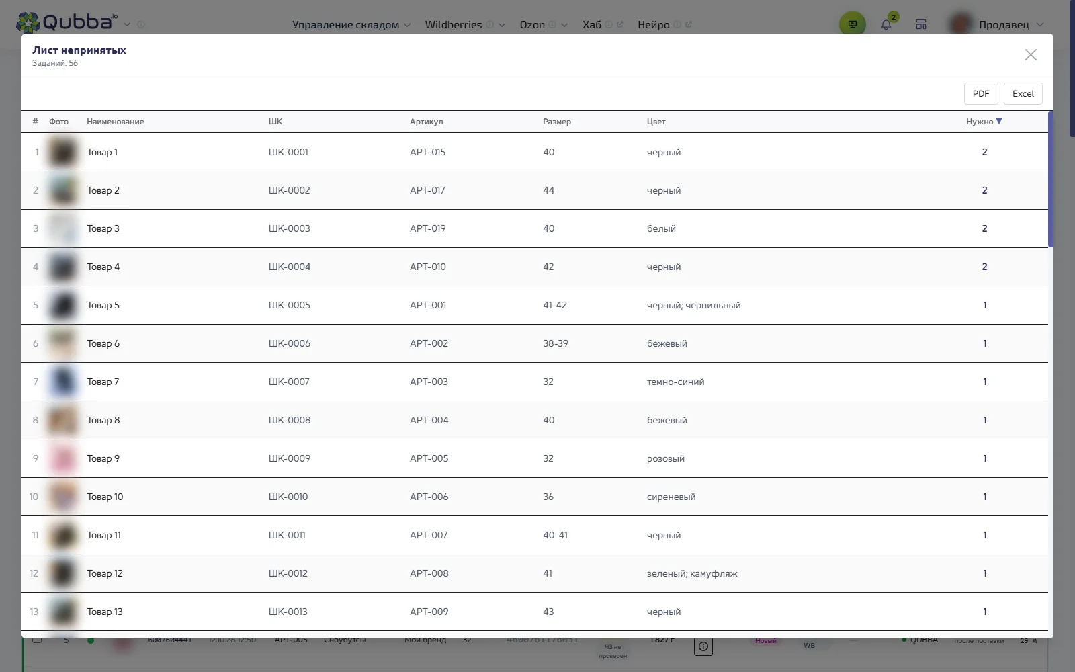Viewport: 1075px width, 672px height.
Task: Export the list to Excel
Action: point(1023,94)
